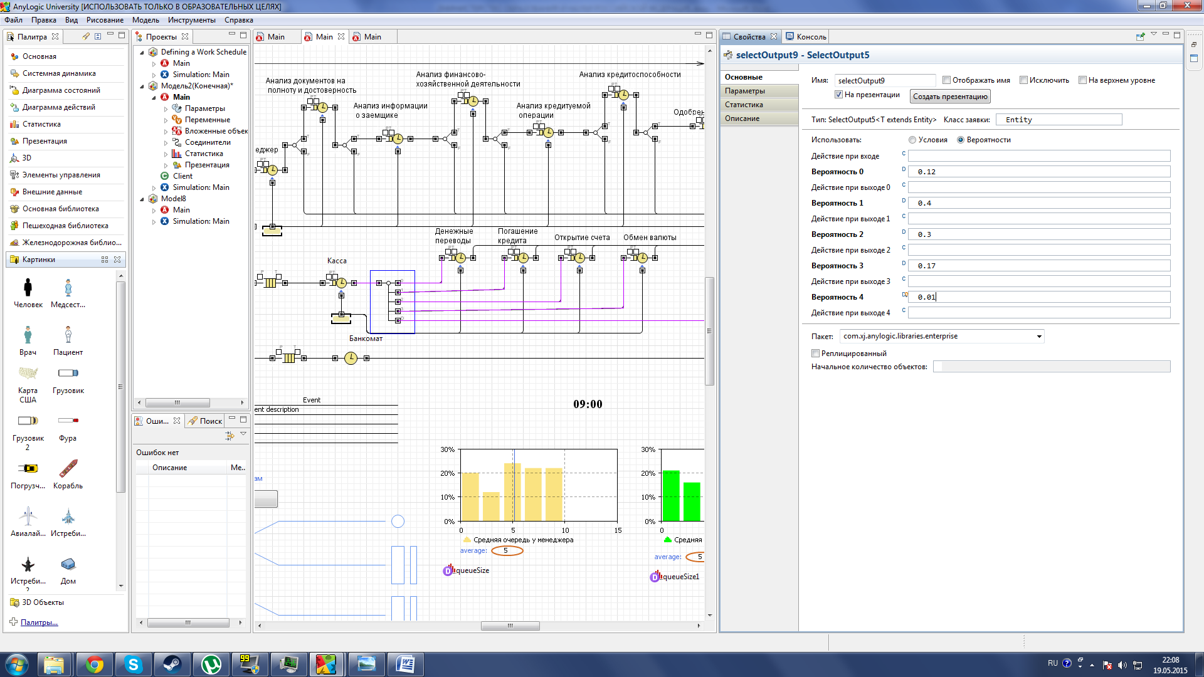Image resolution: width=1204 pixels, height=677 pixels.
Task: Click the queueSize dataset icon
Action: (x=448, y=570)
